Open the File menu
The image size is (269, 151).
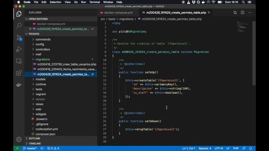pos(36,2)
